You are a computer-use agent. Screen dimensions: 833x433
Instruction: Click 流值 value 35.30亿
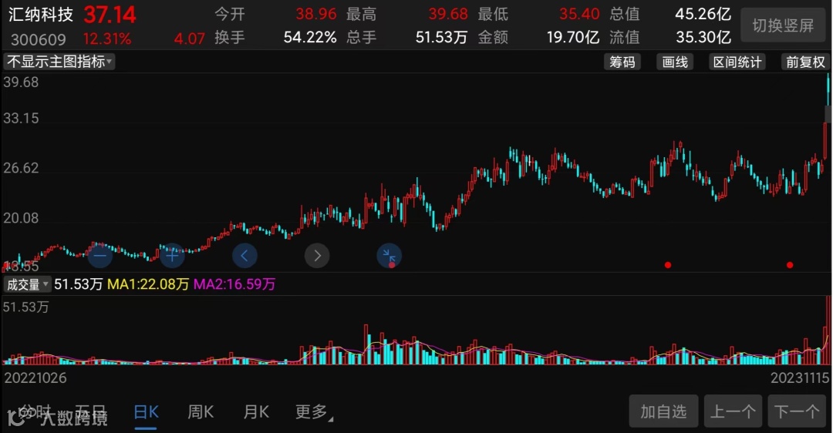(x=703, y=37)
